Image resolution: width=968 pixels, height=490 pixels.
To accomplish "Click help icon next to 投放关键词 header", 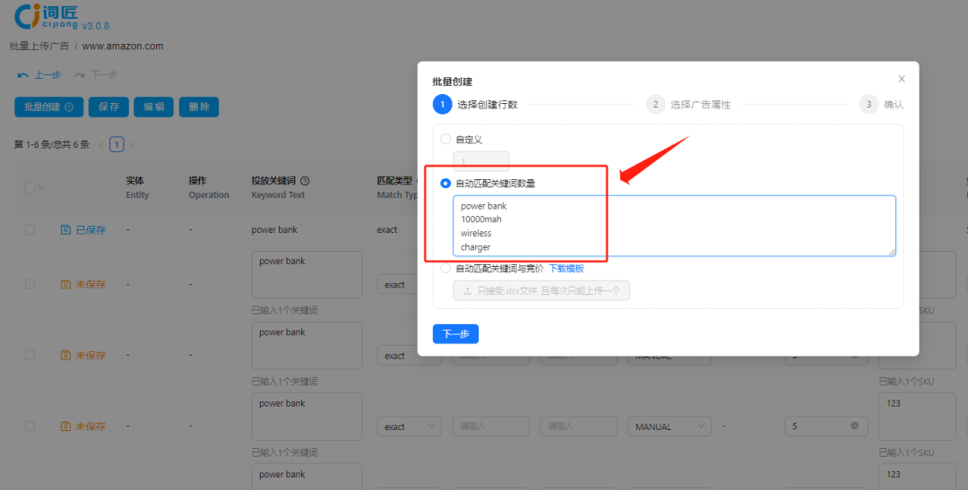I will click(x=305, y=181).
